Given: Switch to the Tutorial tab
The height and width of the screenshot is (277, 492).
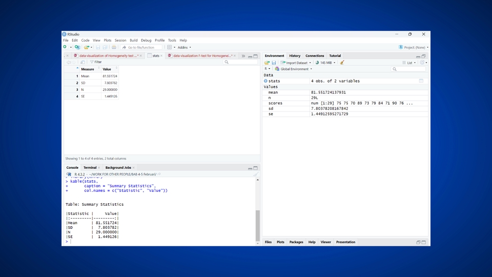Looking at the screenshot, I should pos(335,55).
